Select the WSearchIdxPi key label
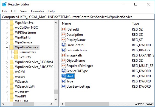Image resolution: width=155 pixels, height=107 pixels. pos(25,87)
